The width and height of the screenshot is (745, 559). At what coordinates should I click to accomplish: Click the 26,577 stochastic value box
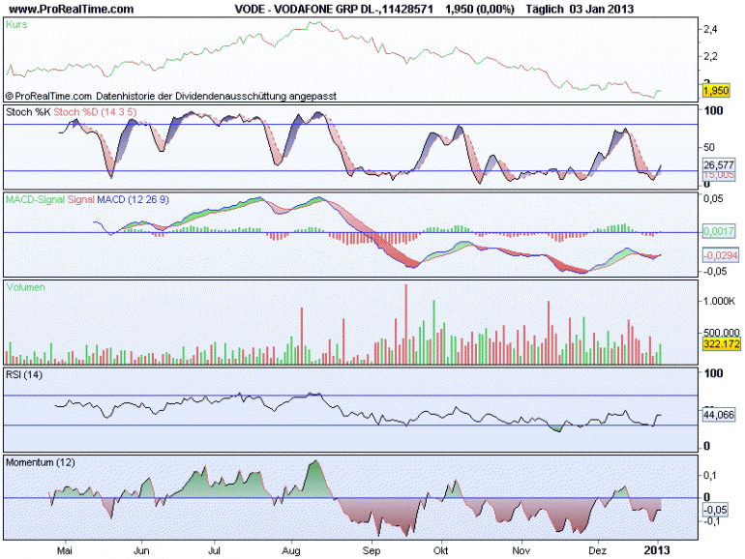tap(718, 164)
